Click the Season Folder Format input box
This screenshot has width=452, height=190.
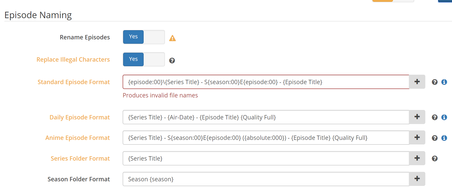(x=266, y=179)
